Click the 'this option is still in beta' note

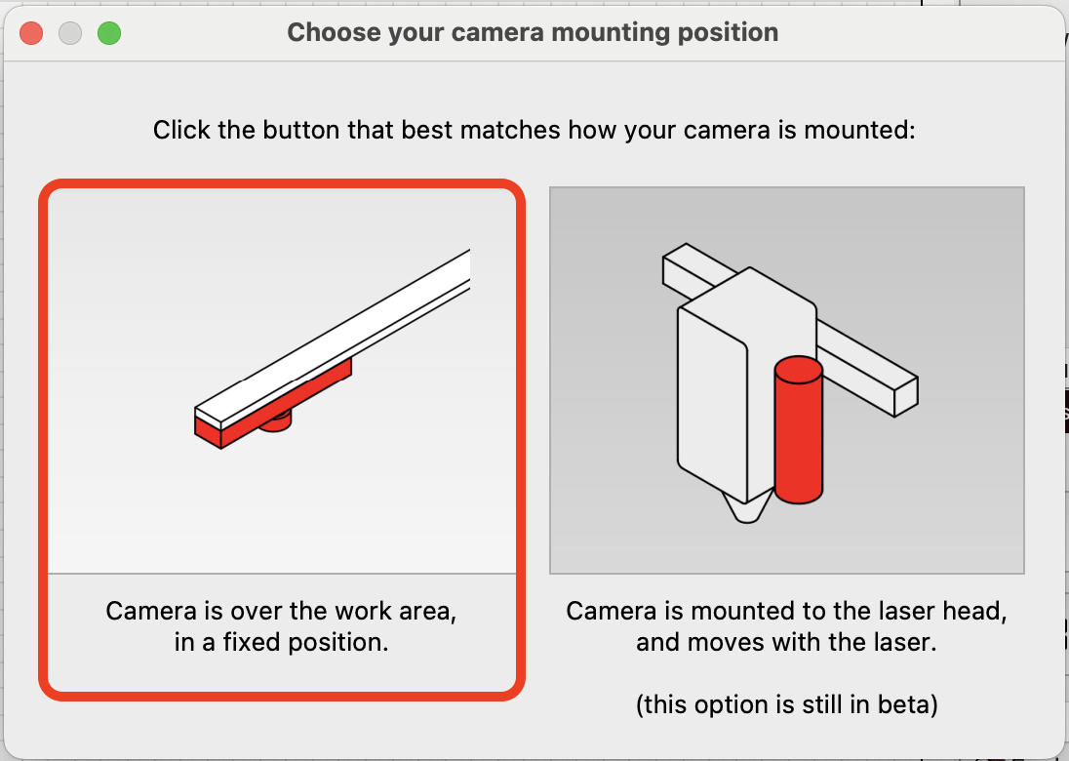point(787,703)
